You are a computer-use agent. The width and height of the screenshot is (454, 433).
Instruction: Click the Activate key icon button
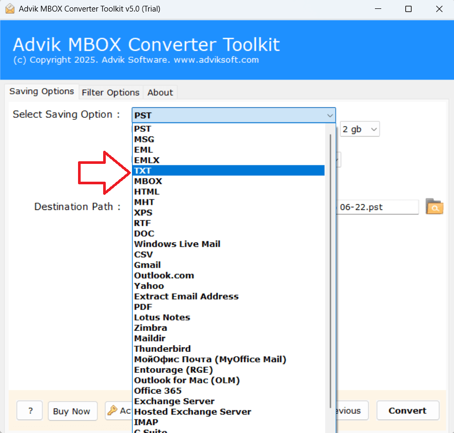click(x=118, y=410)
